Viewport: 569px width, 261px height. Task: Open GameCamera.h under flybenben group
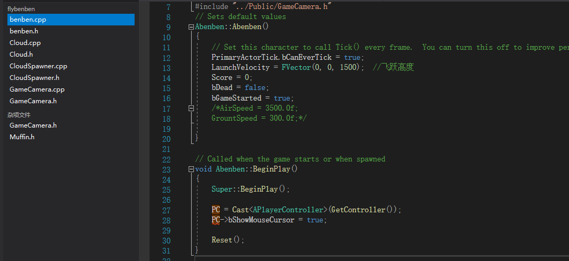coord(33,101)
